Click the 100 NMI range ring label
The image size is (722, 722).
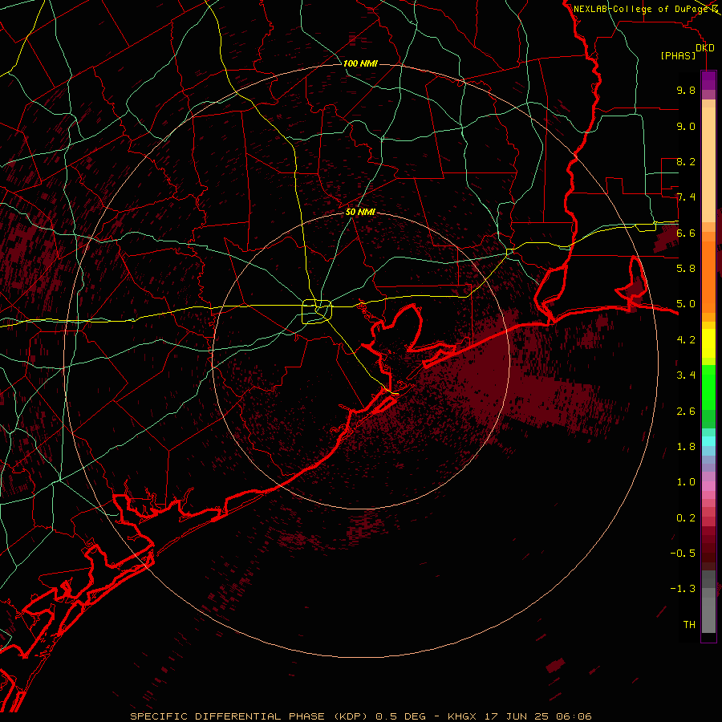point(360,63)
